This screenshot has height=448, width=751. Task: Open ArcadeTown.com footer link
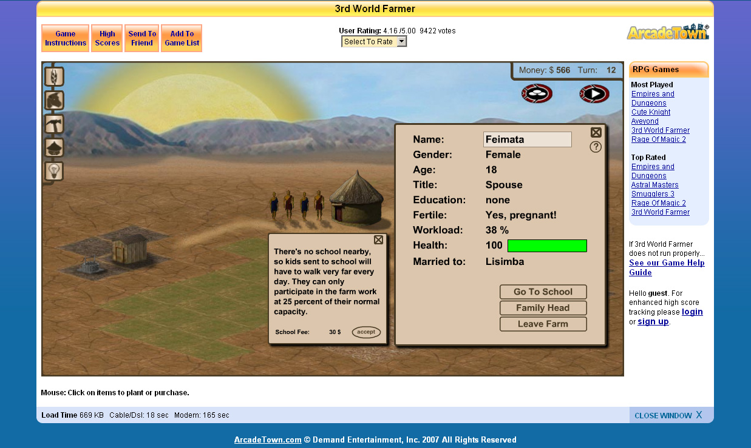point(268,440)
